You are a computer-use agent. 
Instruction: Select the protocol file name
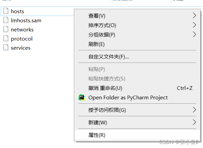tap(22, 39)
